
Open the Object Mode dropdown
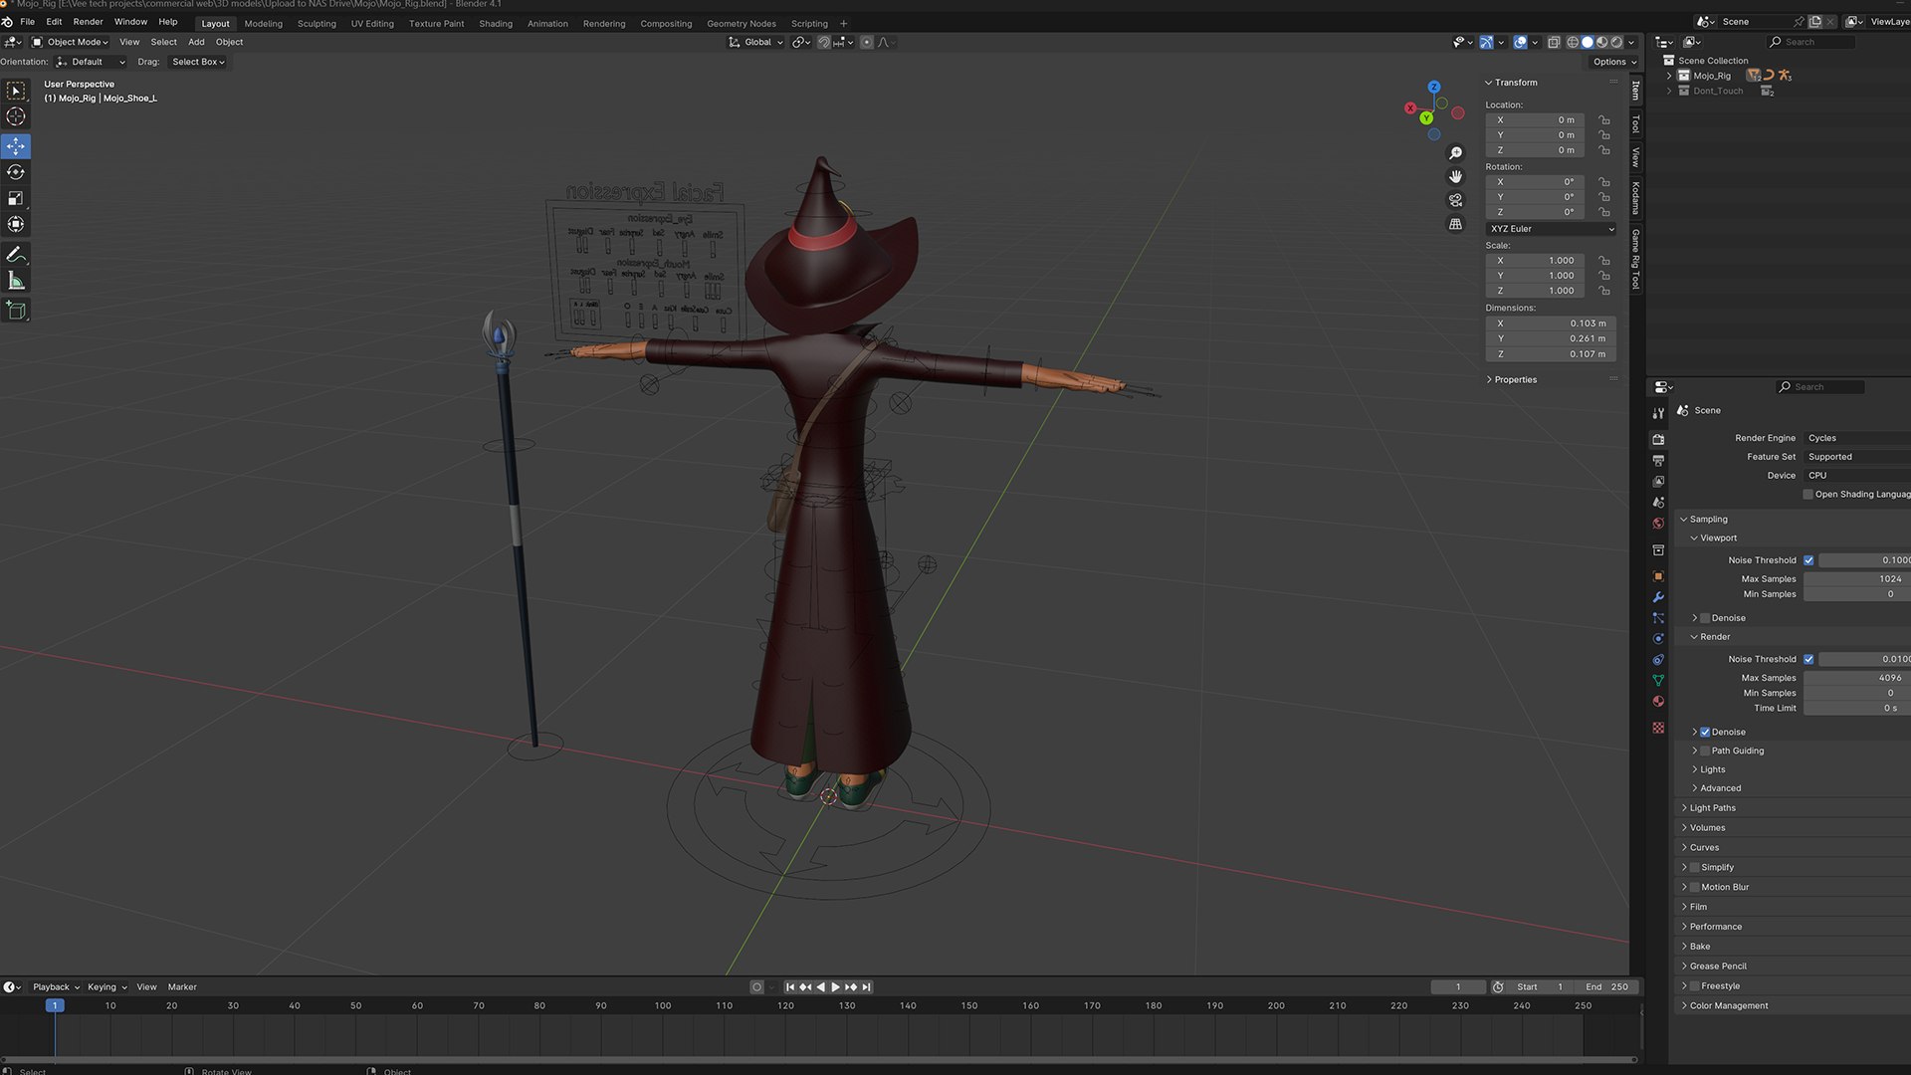coord(70,42)
